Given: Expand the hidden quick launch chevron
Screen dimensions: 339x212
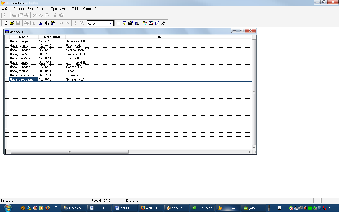Looking at the screenshot, I should click(x=56, y=207).
